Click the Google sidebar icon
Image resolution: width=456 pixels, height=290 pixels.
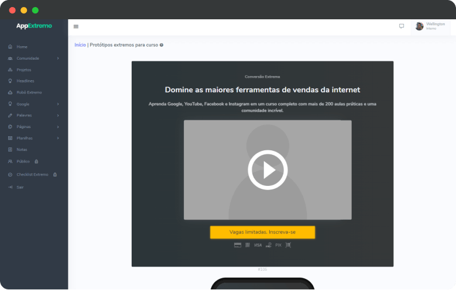click(x=10, y=103)
